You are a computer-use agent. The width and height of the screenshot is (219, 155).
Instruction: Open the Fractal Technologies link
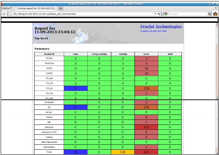pyautogui.click(x=161, y=26)
